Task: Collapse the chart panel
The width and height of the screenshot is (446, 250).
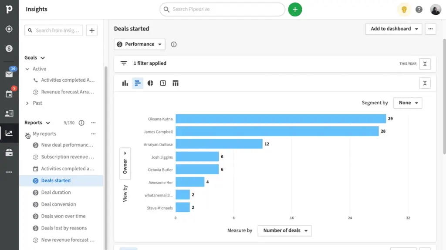Action: coord(425,83)
